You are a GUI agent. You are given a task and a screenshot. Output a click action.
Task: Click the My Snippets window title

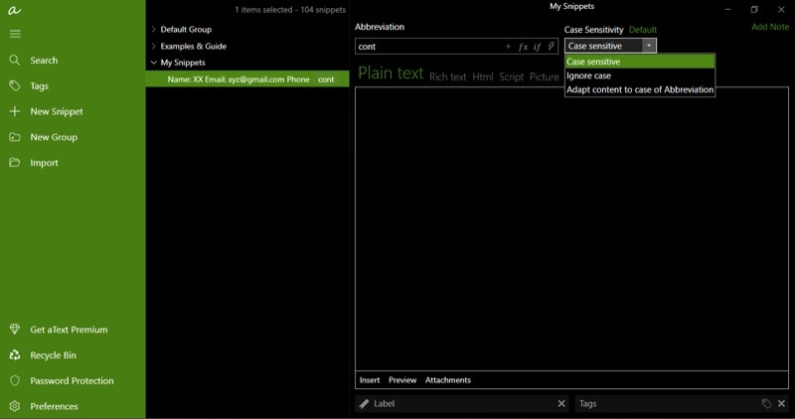572,6
